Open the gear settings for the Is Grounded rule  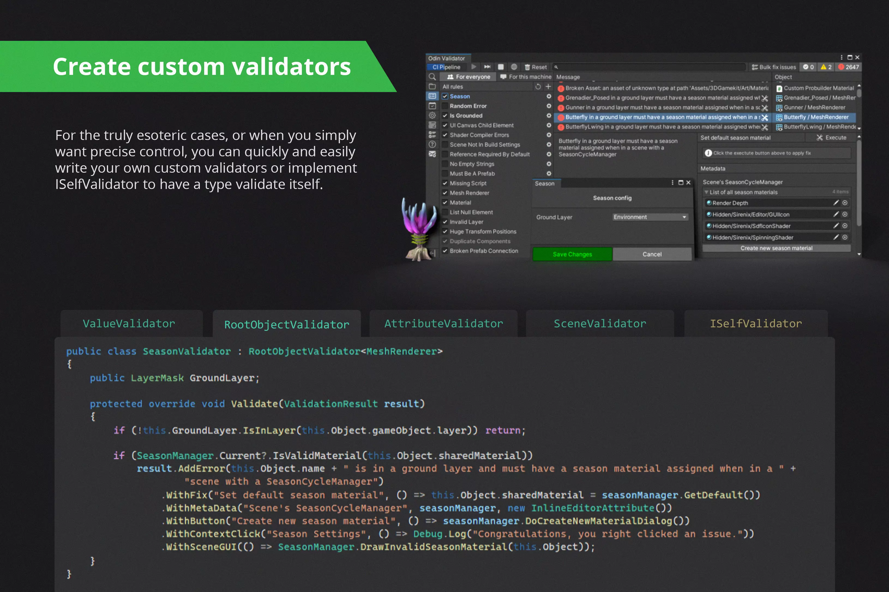pyautogui.click(x=549, y=115)
